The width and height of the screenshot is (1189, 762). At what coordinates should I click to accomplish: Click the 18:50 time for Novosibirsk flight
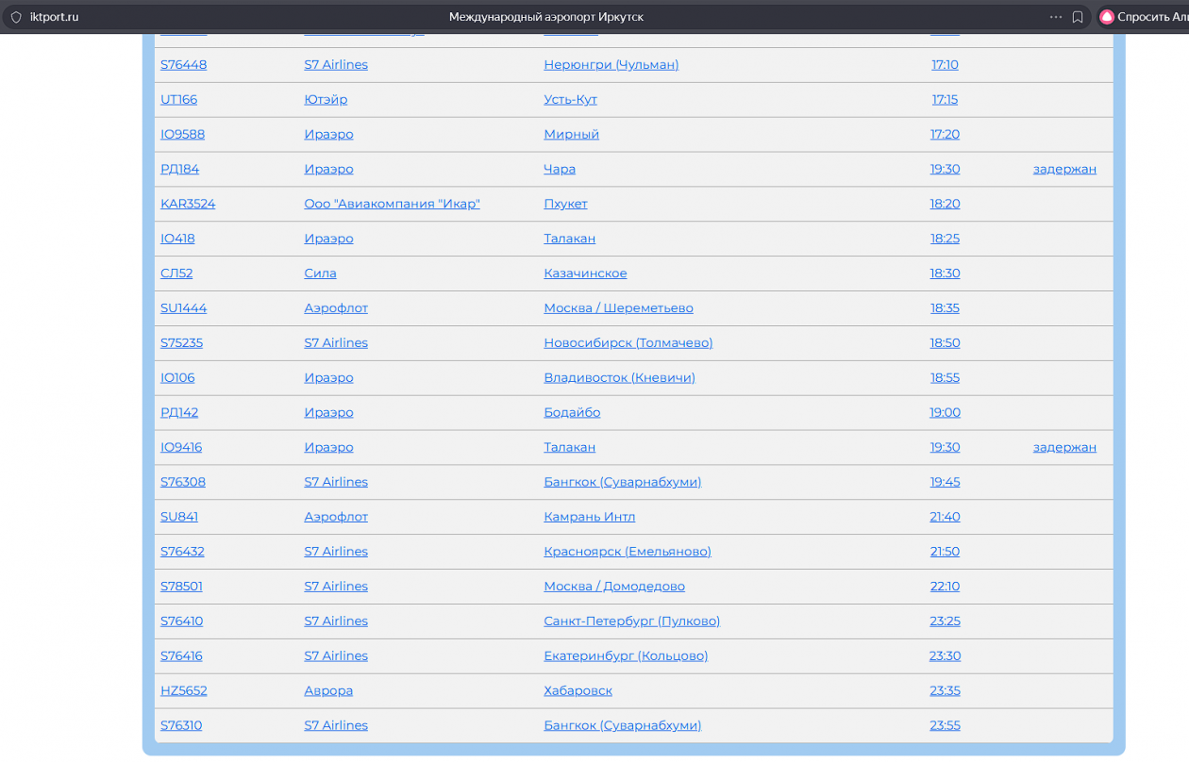pyautogui.click(x=945, y=343)
